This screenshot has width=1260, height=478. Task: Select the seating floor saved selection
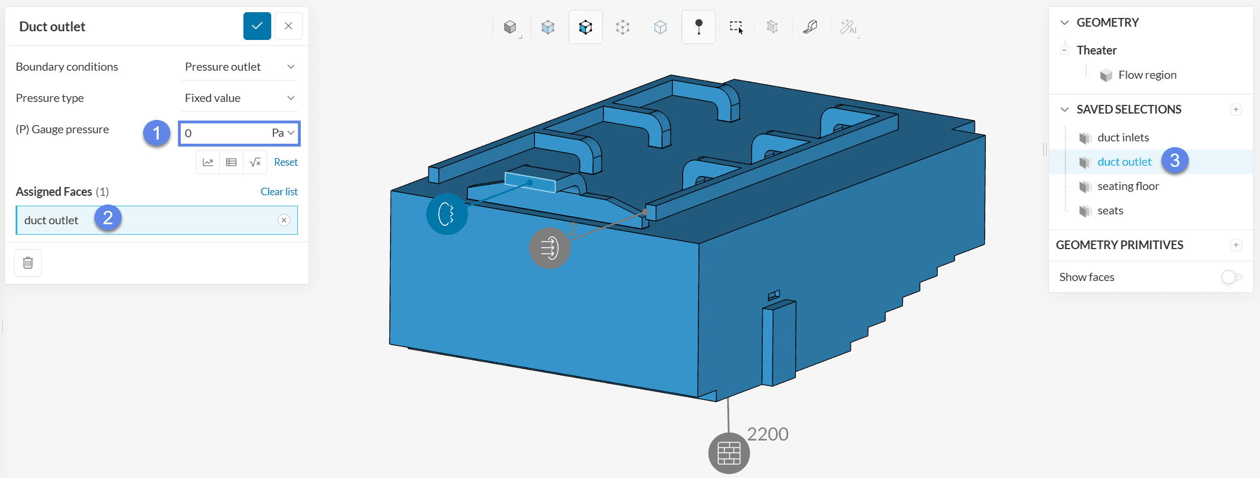click(x=1128, y=186)
